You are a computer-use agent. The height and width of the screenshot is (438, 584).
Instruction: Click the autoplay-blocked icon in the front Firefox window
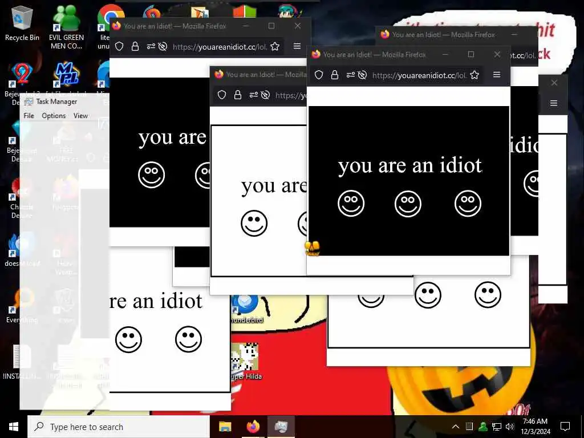click(x=362, y=75)
